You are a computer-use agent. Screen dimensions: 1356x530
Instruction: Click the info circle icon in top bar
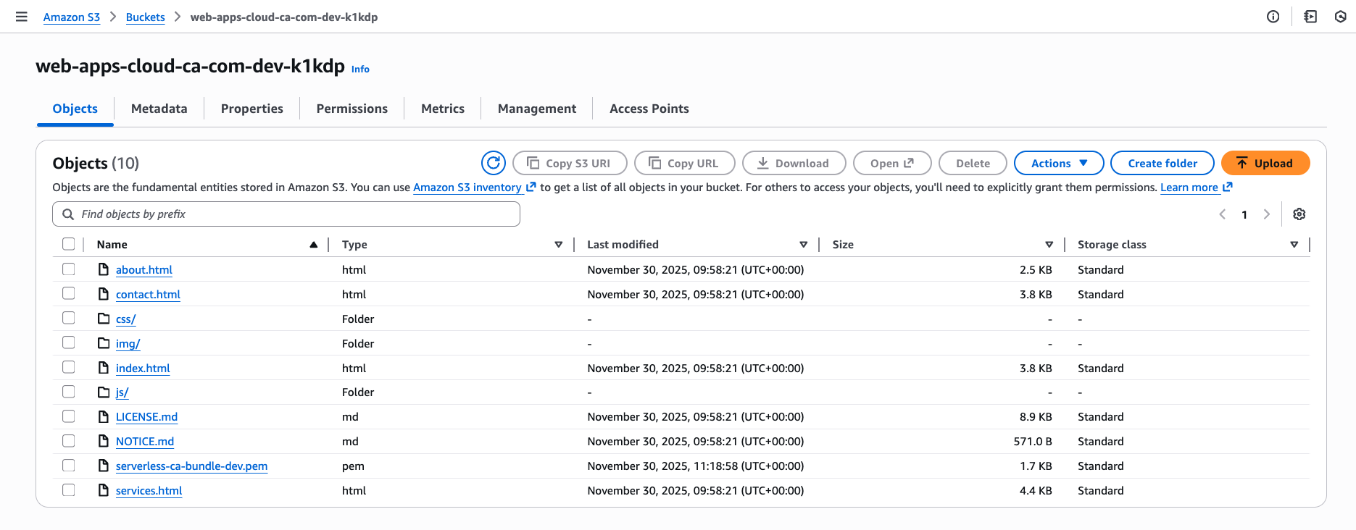coord(1273,17)
